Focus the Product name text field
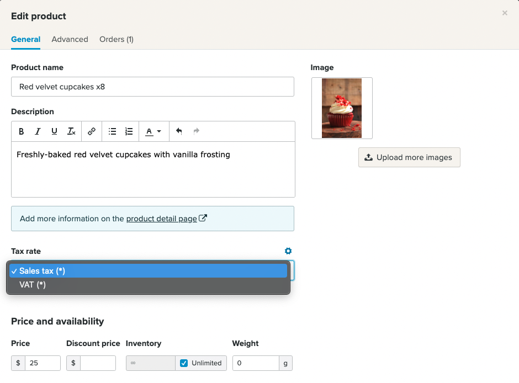 pyautogui.click(x=152, y=87)
